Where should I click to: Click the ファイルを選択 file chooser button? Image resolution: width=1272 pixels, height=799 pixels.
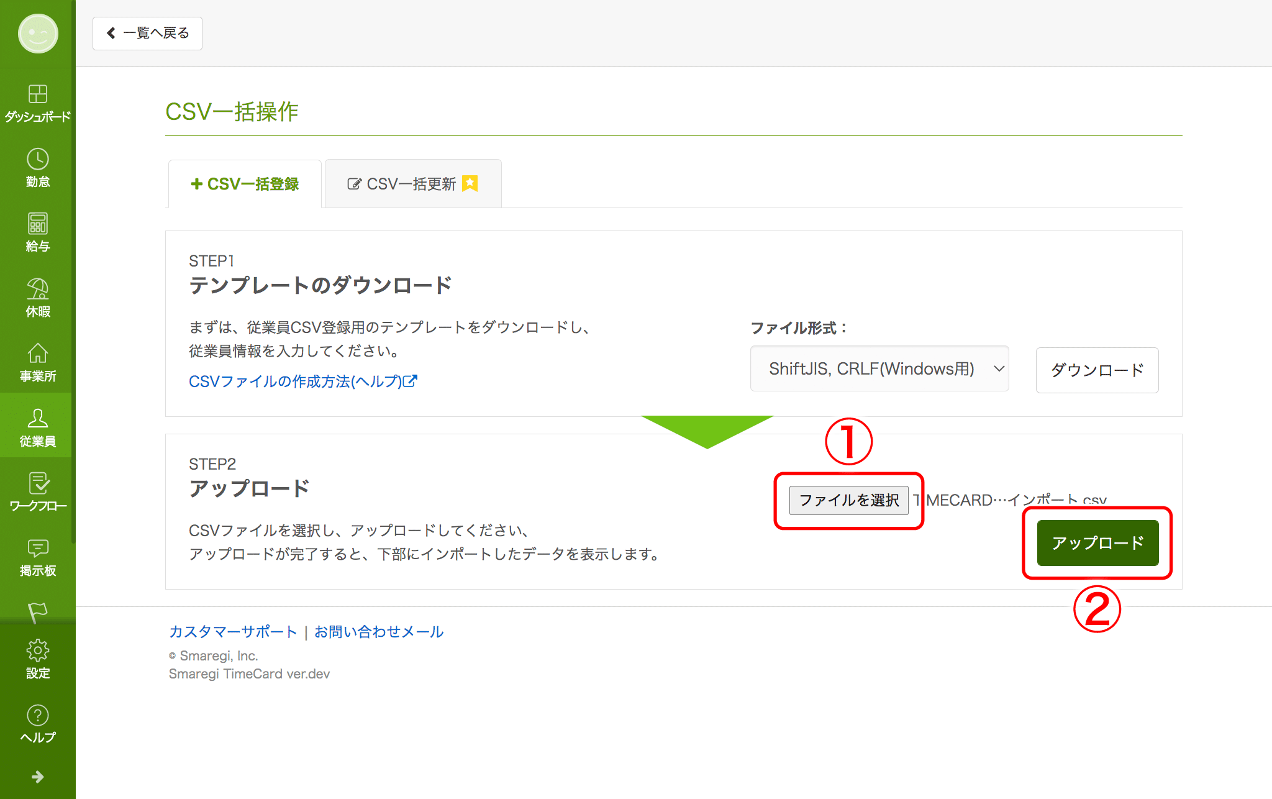848,500
